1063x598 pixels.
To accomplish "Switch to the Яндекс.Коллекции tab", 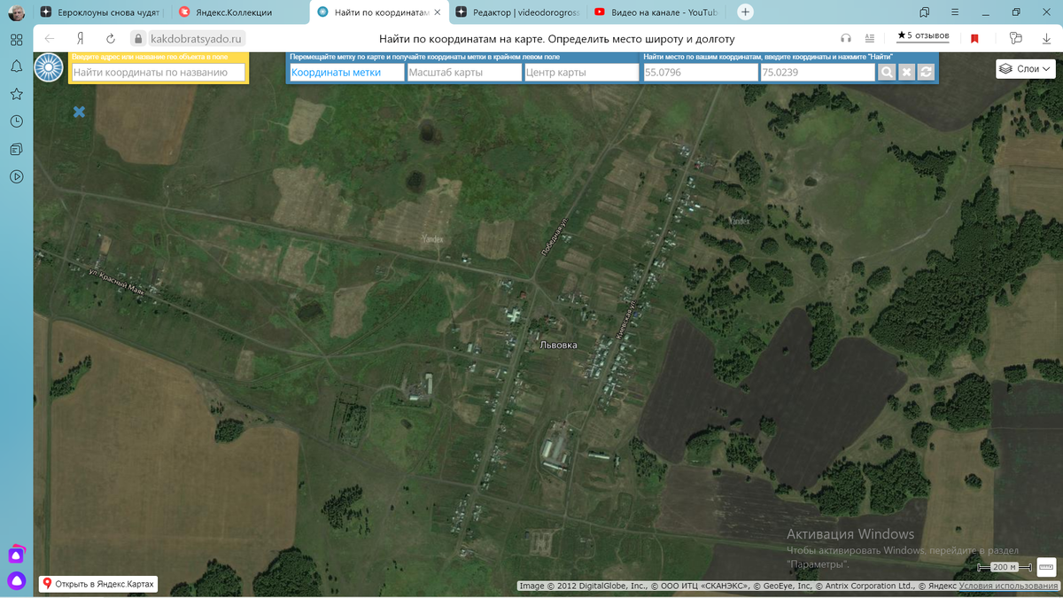I will click(237, 12).
